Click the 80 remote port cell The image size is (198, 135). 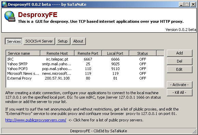(88, 78)
